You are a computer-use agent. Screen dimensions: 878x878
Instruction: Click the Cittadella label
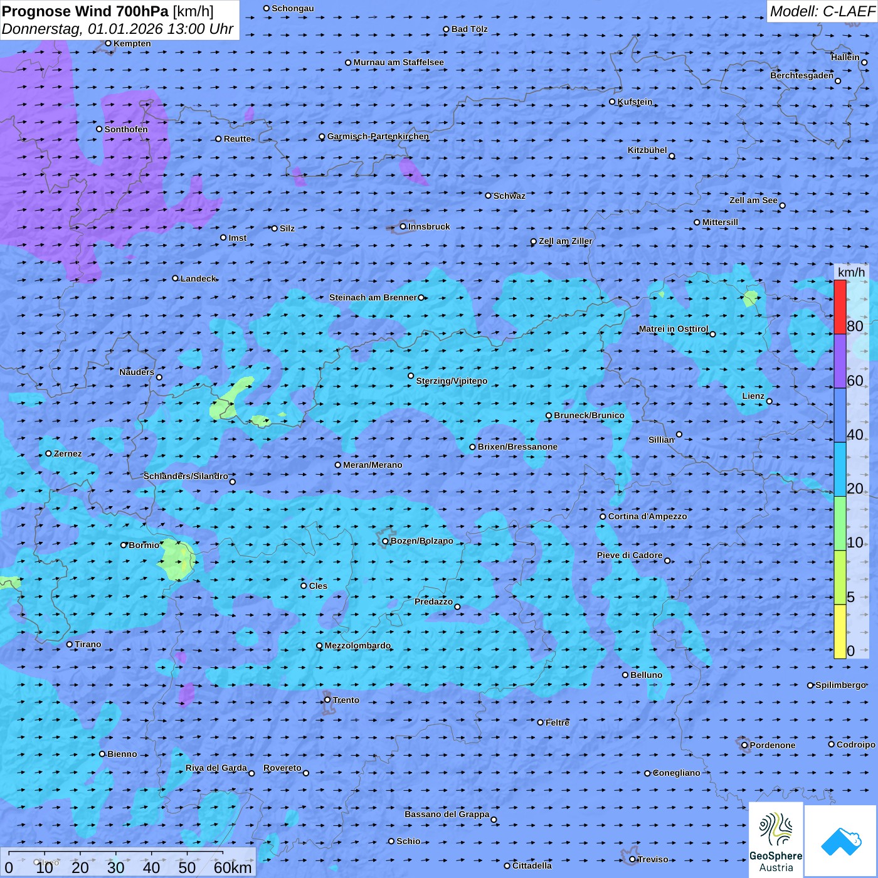(x=532, y=865)
